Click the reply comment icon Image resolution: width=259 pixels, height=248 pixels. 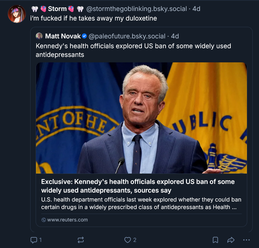34,240
